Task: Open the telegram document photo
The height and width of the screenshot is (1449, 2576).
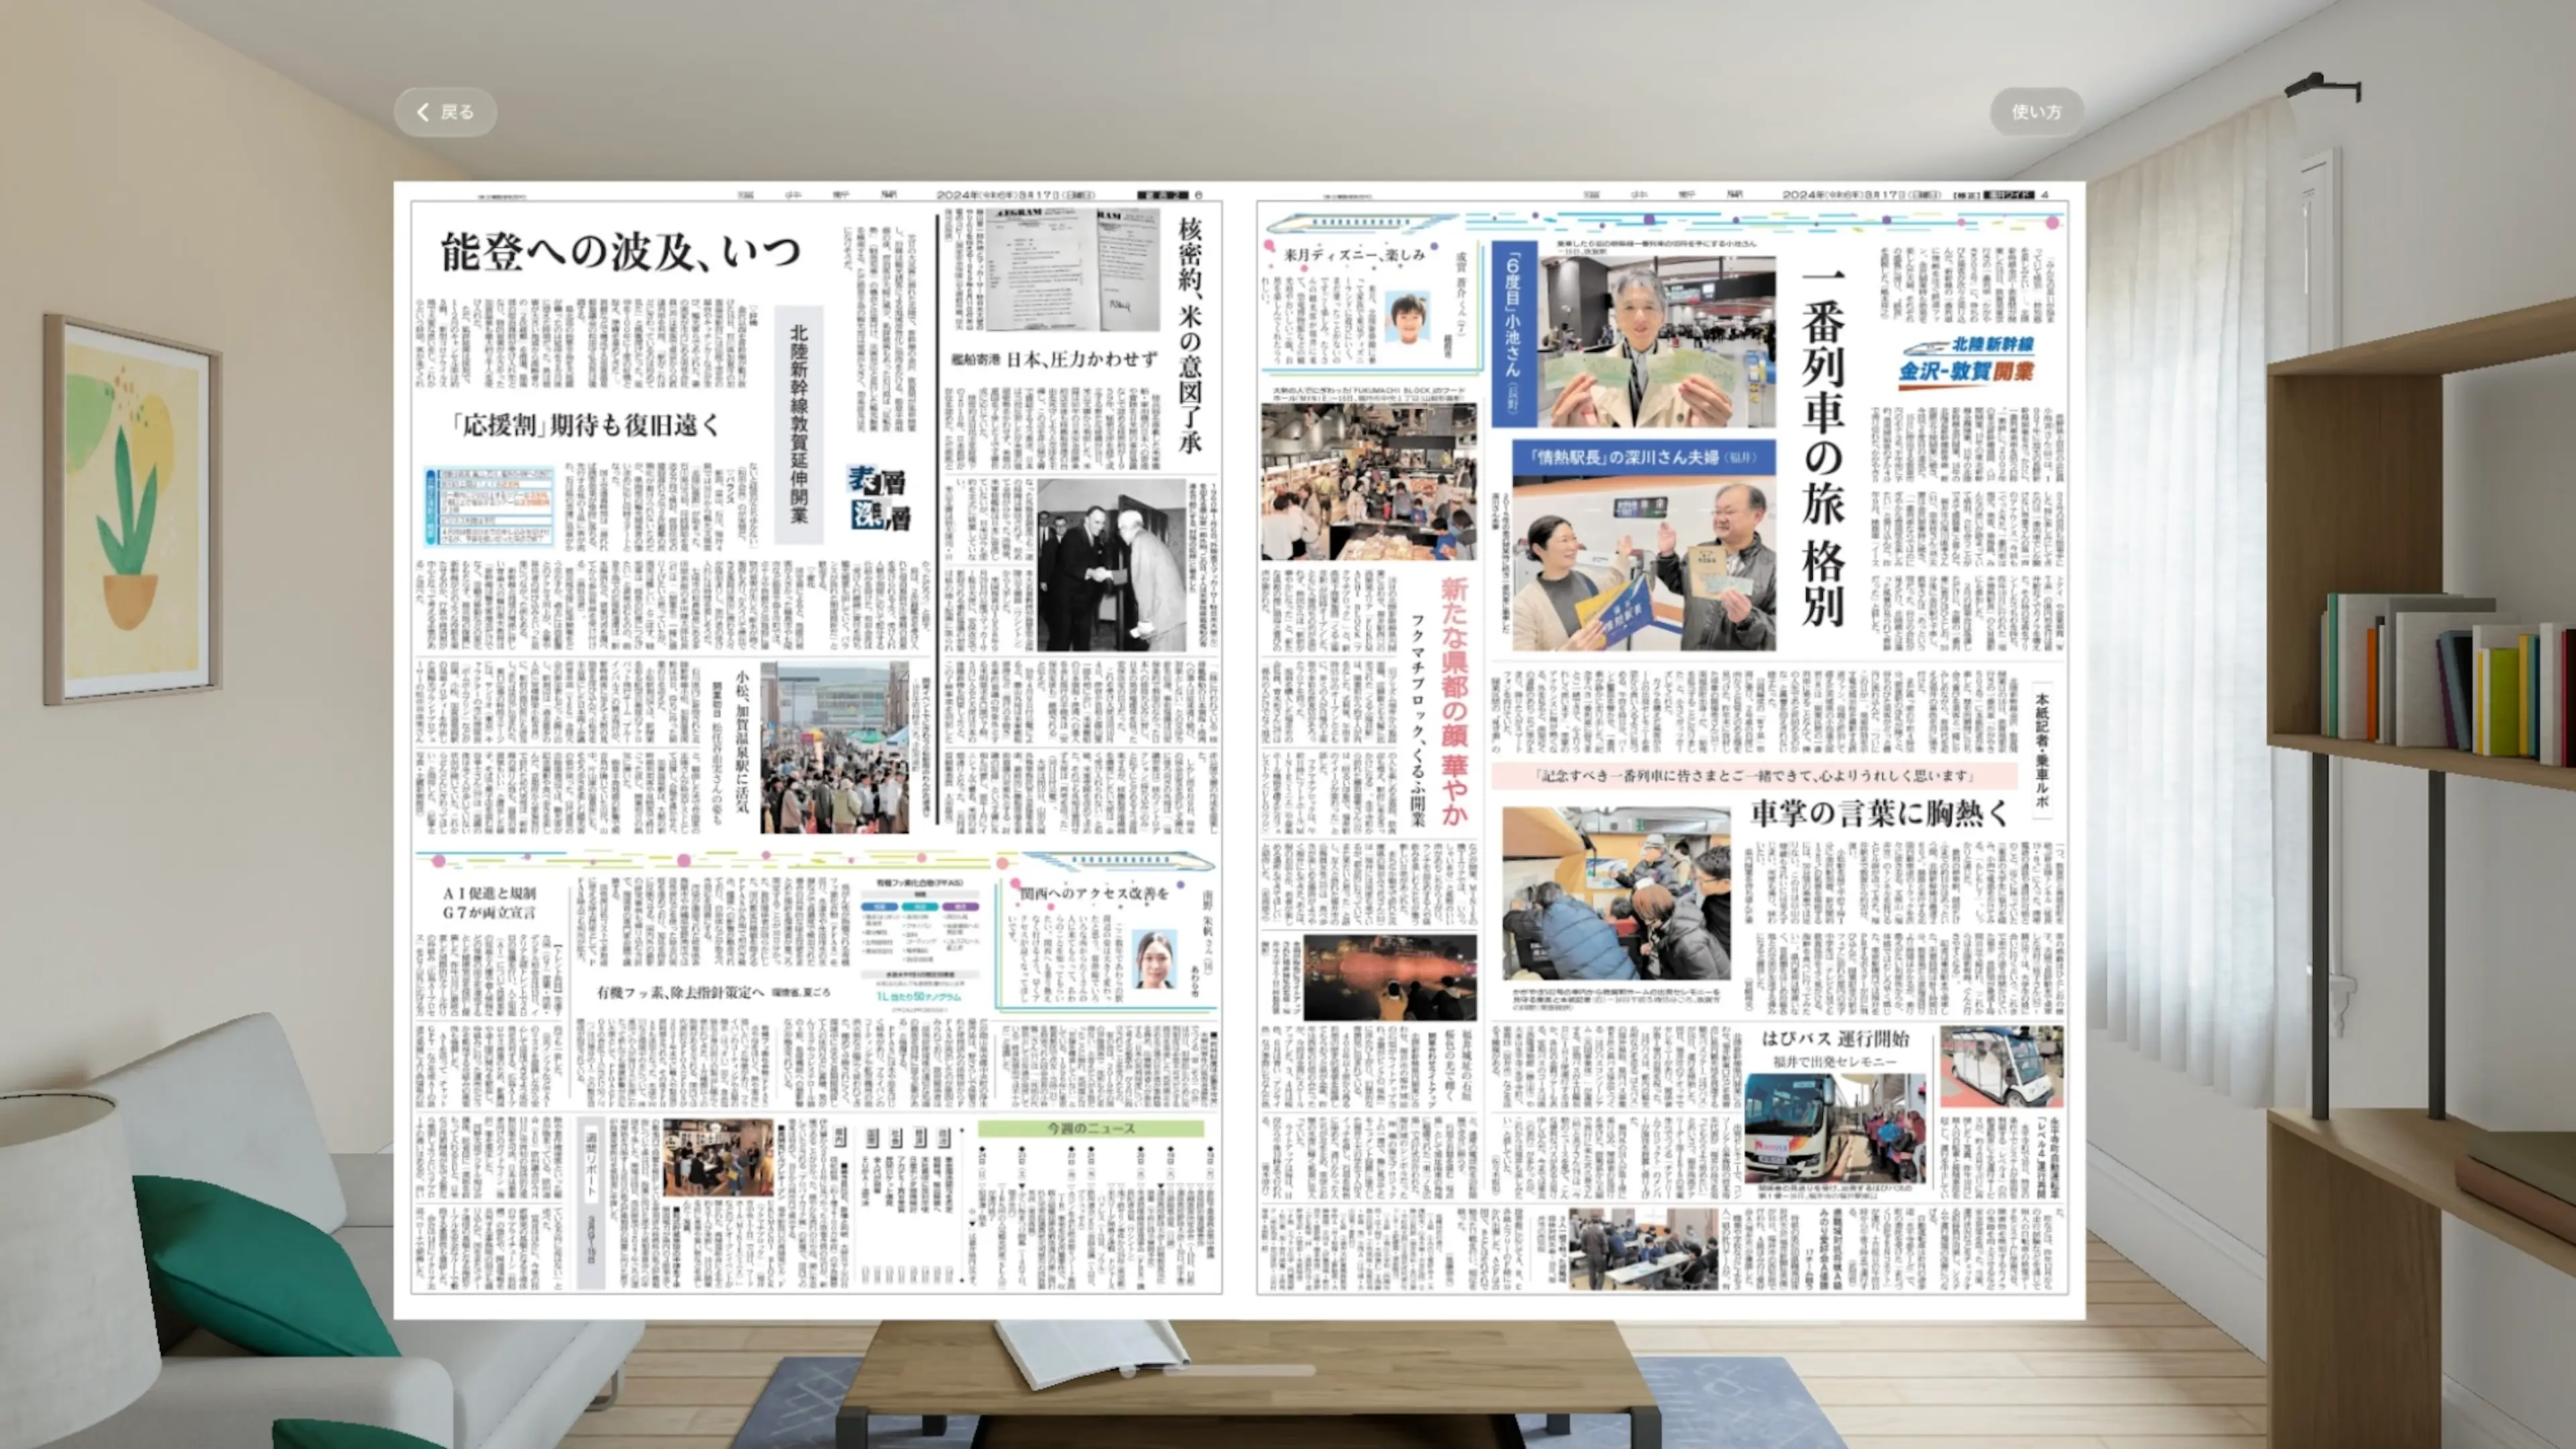Action: [1073, 270]
